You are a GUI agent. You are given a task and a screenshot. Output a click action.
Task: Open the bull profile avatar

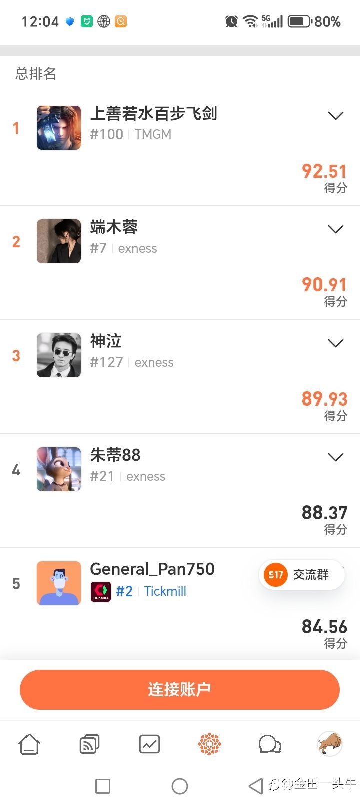click(329, 744)
